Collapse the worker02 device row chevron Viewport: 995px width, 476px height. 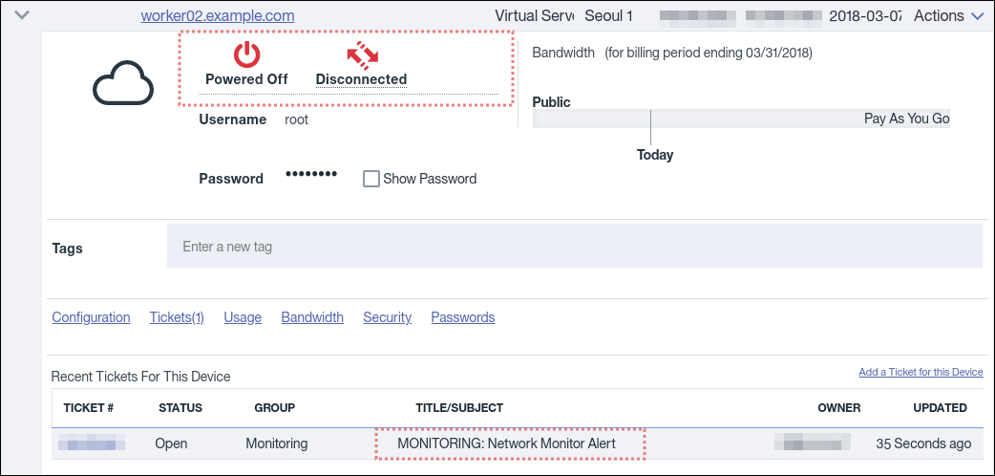tap(23, 15)
